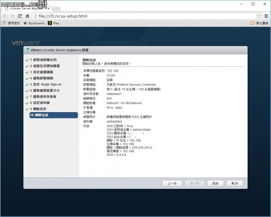Open the apps grid shortcut in bookmarks bar
The height and width of the screenshot is (217, 271).
pos(4,23)
